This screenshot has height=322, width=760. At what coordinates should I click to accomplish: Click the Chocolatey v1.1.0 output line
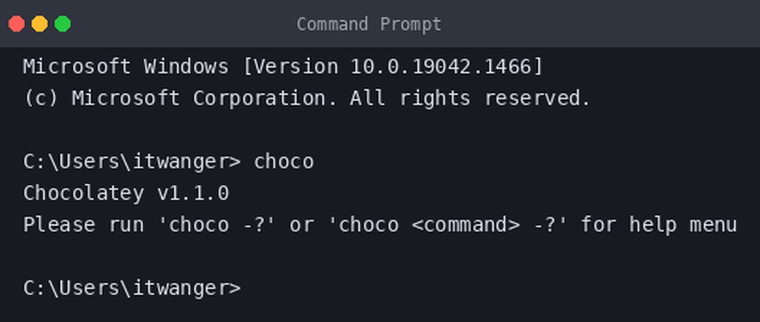(x=126, y=193)
